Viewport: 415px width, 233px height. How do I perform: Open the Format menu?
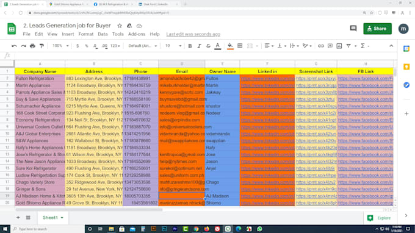(x=86, y=34)
